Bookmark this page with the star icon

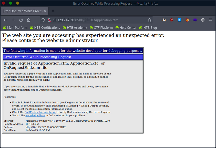tap(149, 20)
